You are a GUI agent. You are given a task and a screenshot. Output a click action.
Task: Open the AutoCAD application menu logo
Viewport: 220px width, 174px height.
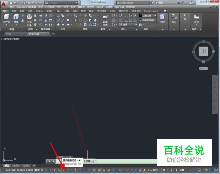pos(3,4)
